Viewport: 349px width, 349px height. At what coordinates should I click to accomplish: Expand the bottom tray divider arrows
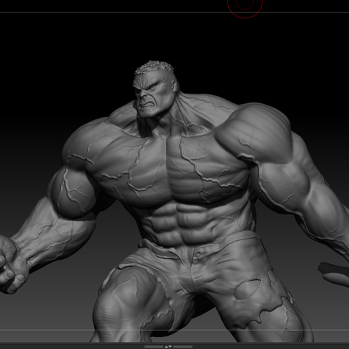pyautogui.click(x=168, y=347)
